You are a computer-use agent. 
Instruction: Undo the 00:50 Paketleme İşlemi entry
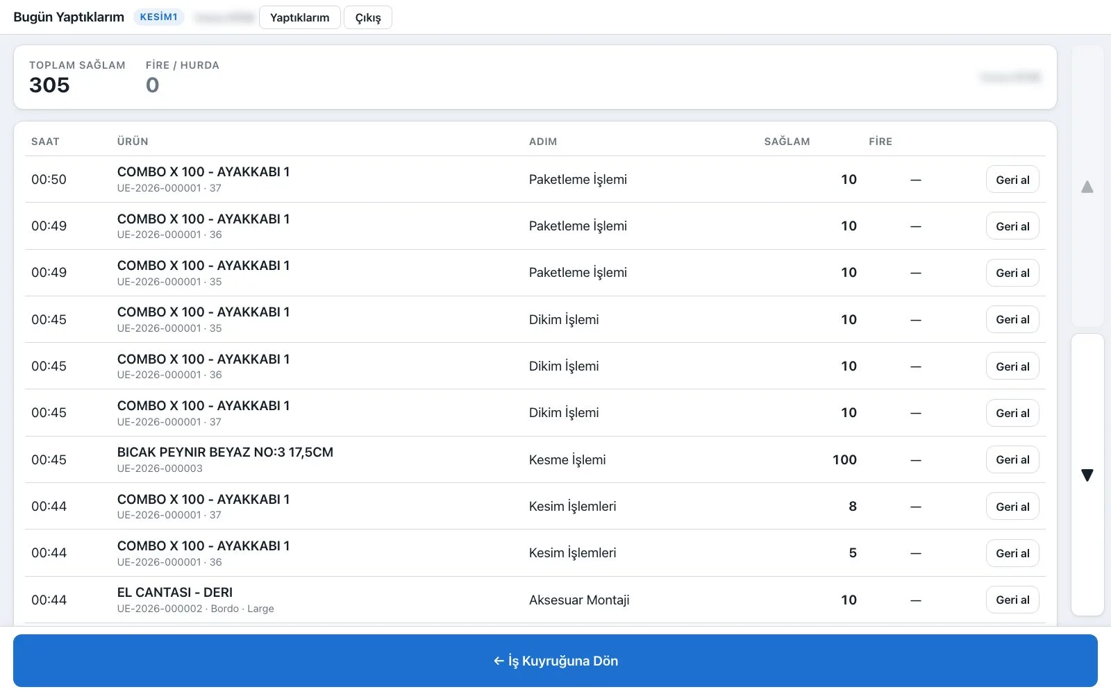pyautogui.click(x=1012, y=179)
